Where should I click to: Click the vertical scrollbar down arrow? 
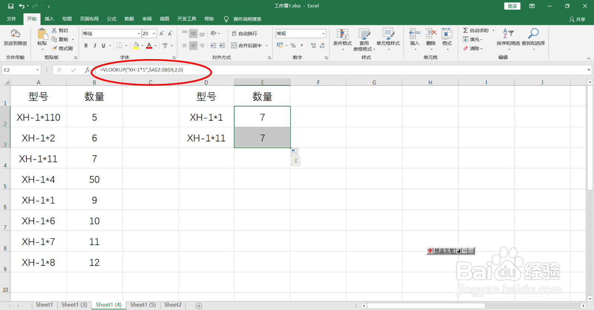590,298
